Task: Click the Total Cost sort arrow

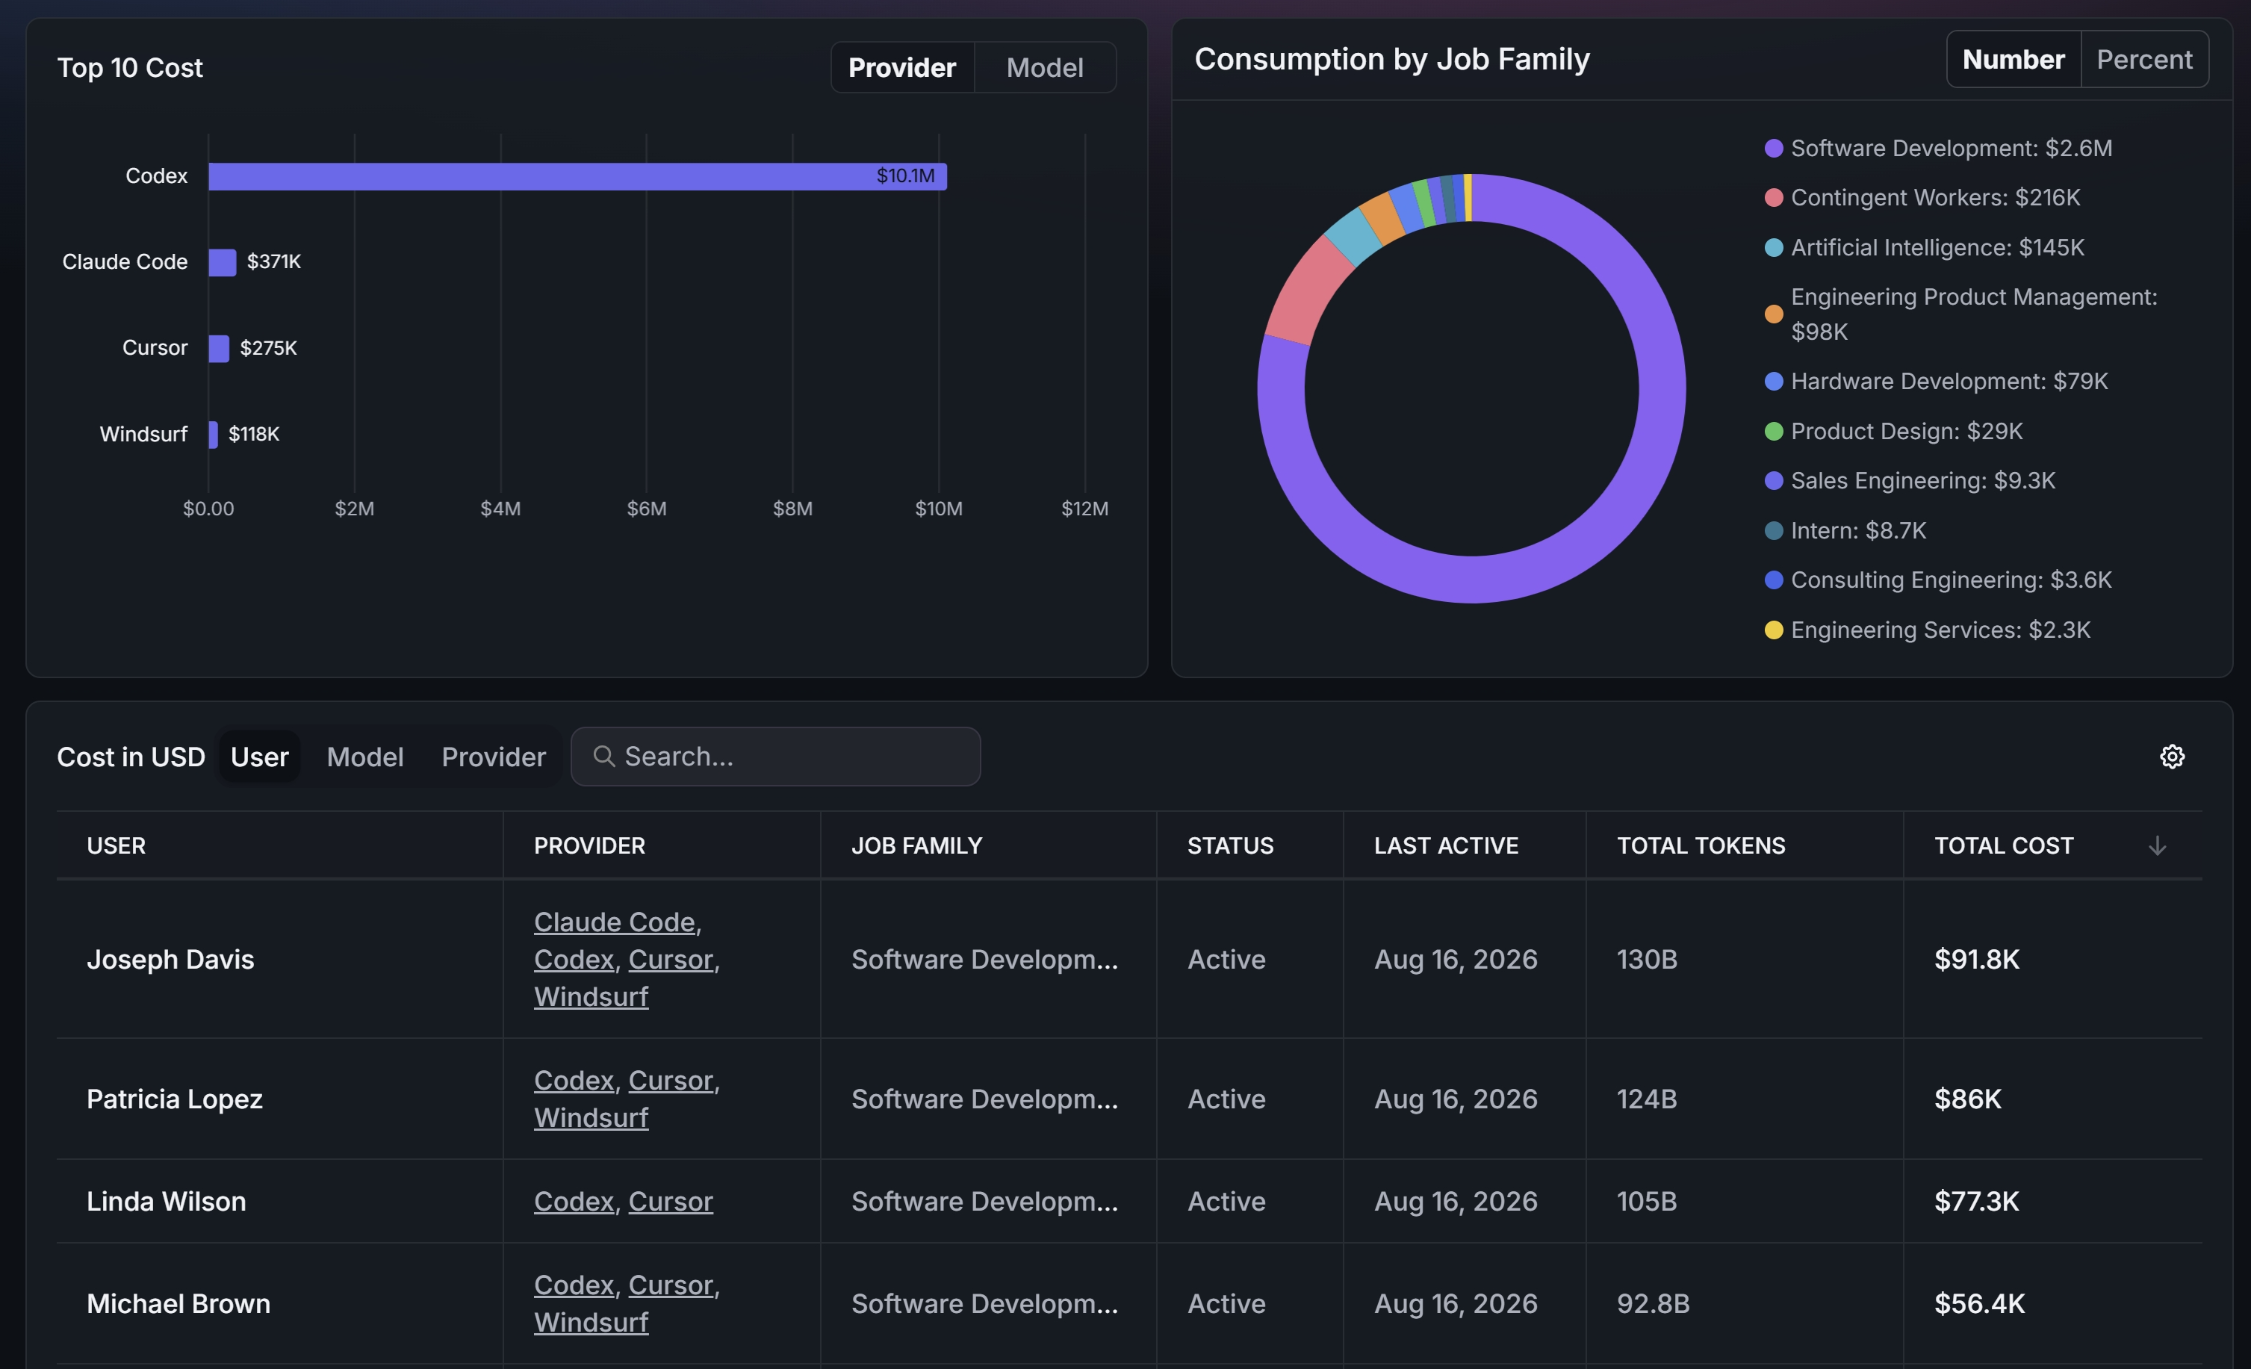Action: pyautogui.click(x=2157, y=845)
